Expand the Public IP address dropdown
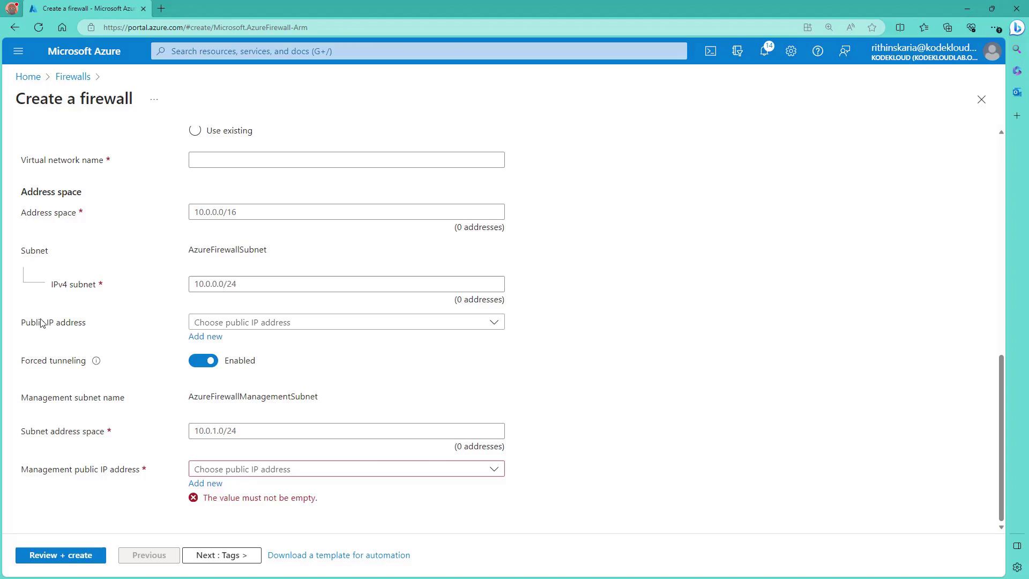 click(x=346, y=322)
